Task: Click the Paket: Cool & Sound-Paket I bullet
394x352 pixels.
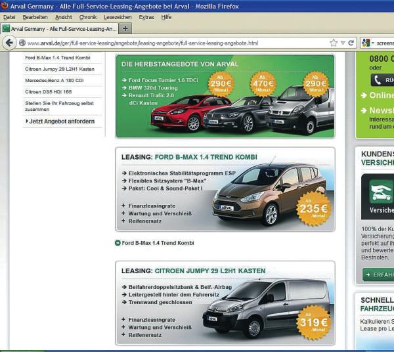Action: pos(162,188)
